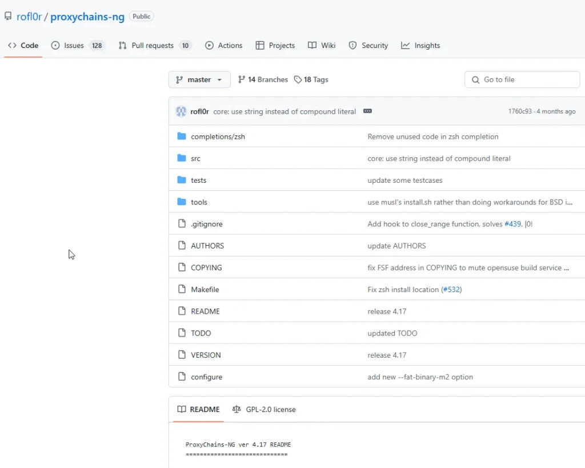Click the file icon next to VERSION

[x=182, y=354]
